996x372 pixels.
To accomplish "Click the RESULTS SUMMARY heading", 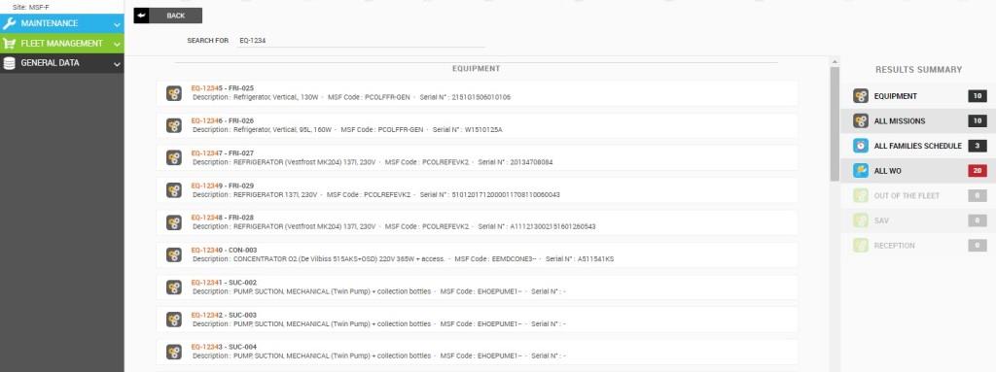I will 918,70.
